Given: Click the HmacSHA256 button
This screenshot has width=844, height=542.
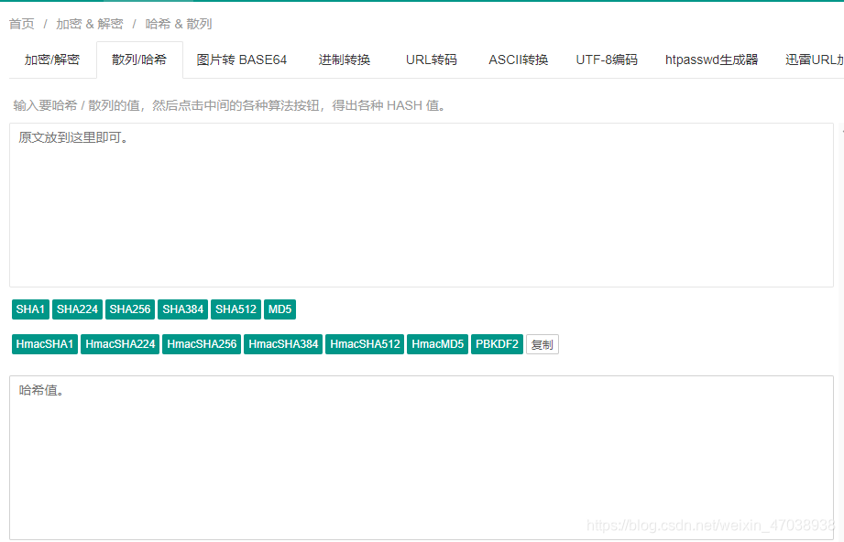Looking at the screenshot, I should (202, 344).
